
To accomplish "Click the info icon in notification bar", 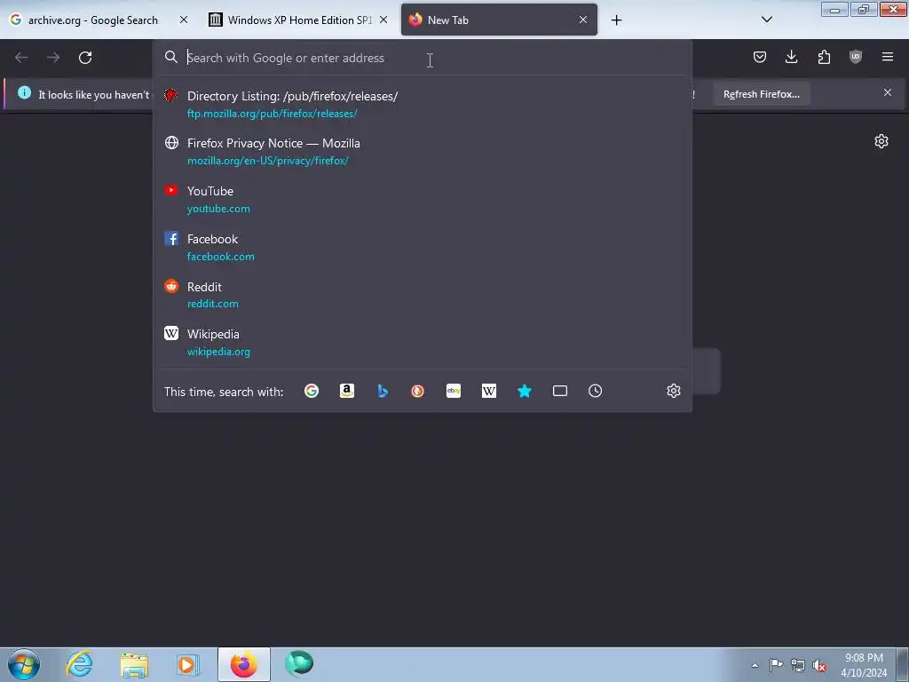I will [x=24, y=92].
